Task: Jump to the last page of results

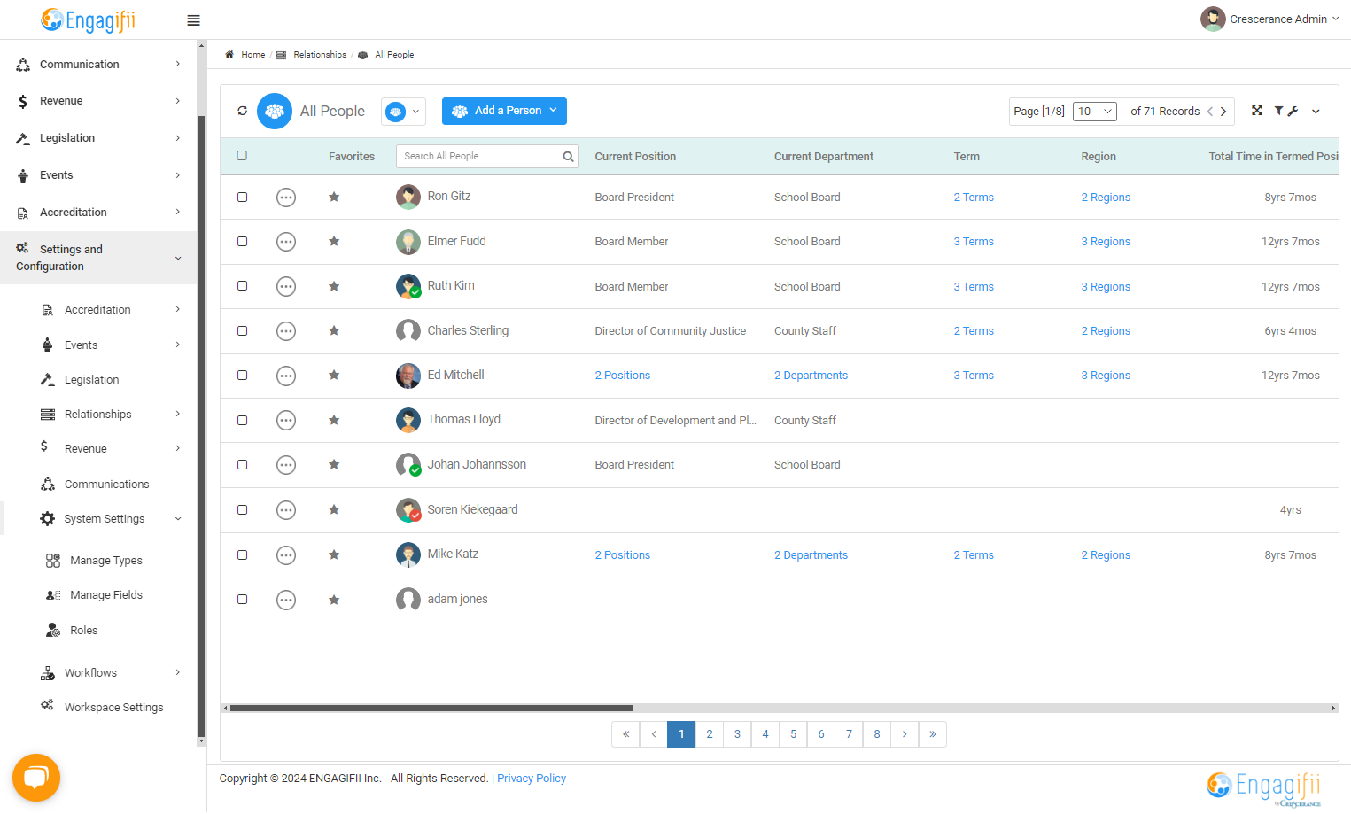Action: (932, 734)
